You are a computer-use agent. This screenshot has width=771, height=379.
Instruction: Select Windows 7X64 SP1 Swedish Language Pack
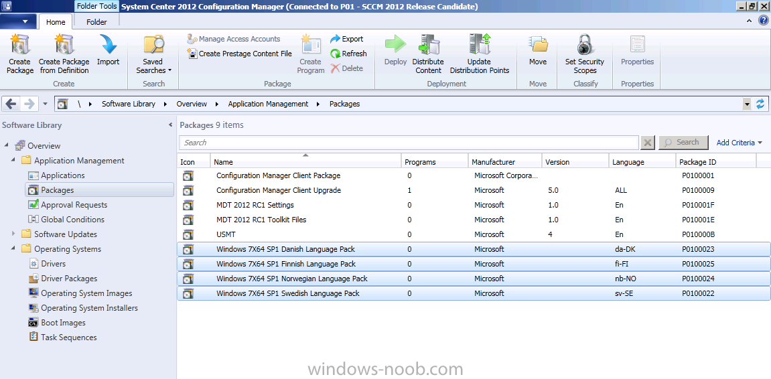click(474, 293)
